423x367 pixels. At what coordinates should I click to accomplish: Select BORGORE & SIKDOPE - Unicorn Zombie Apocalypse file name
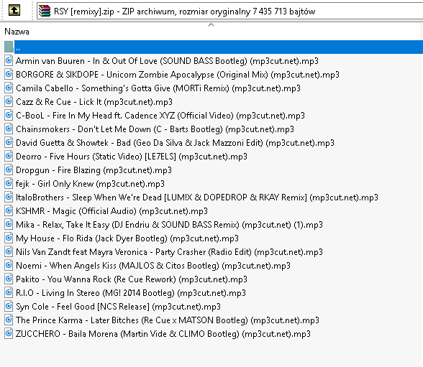pyautogui.click(x=178, y=75)
